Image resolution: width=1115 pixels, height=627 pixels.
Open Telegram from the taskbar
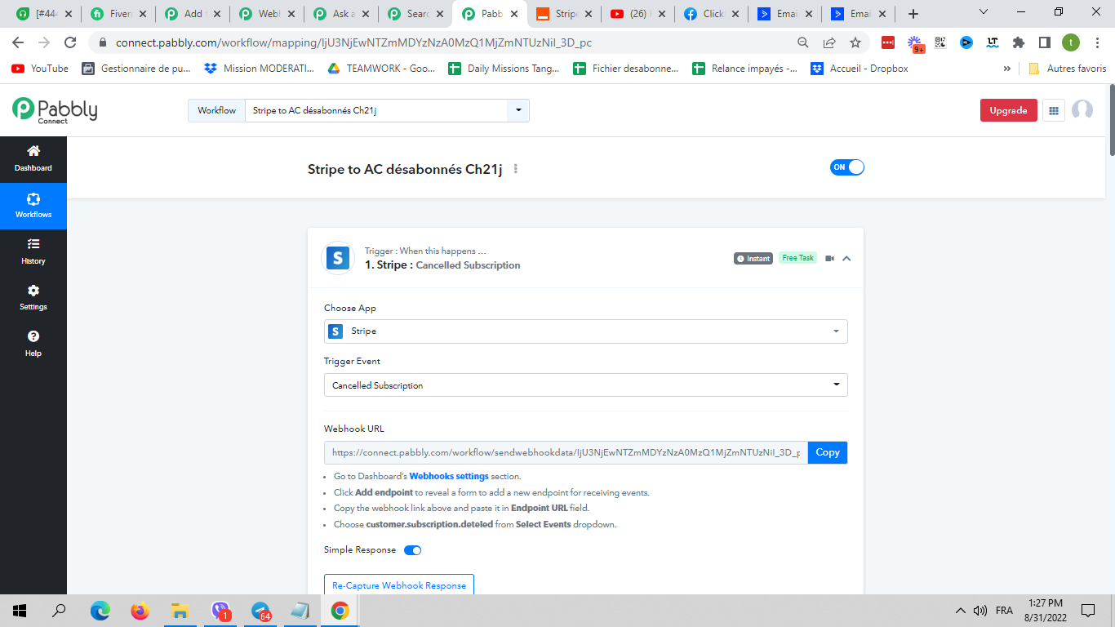(x=261, y=611)
